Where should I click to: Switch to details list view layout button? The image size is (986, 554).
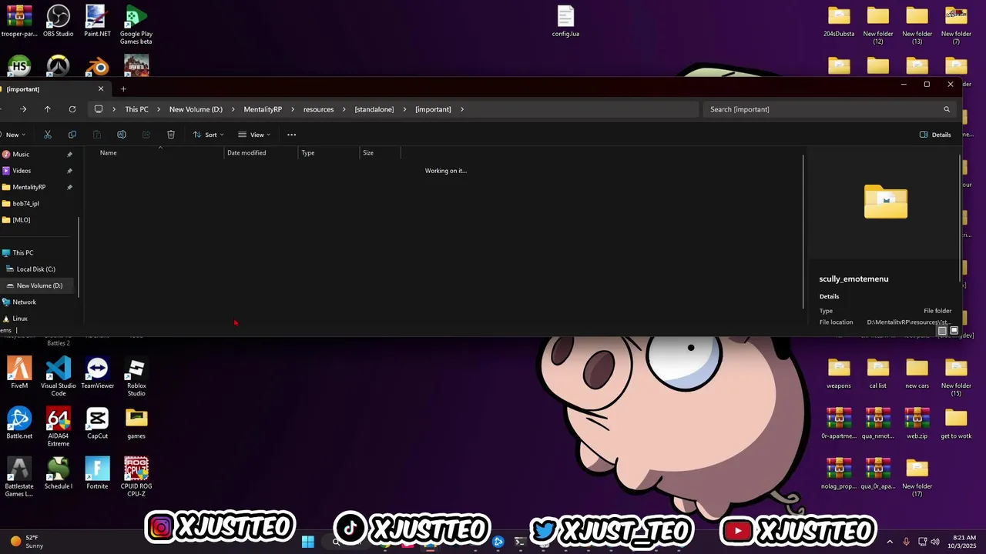942,331
